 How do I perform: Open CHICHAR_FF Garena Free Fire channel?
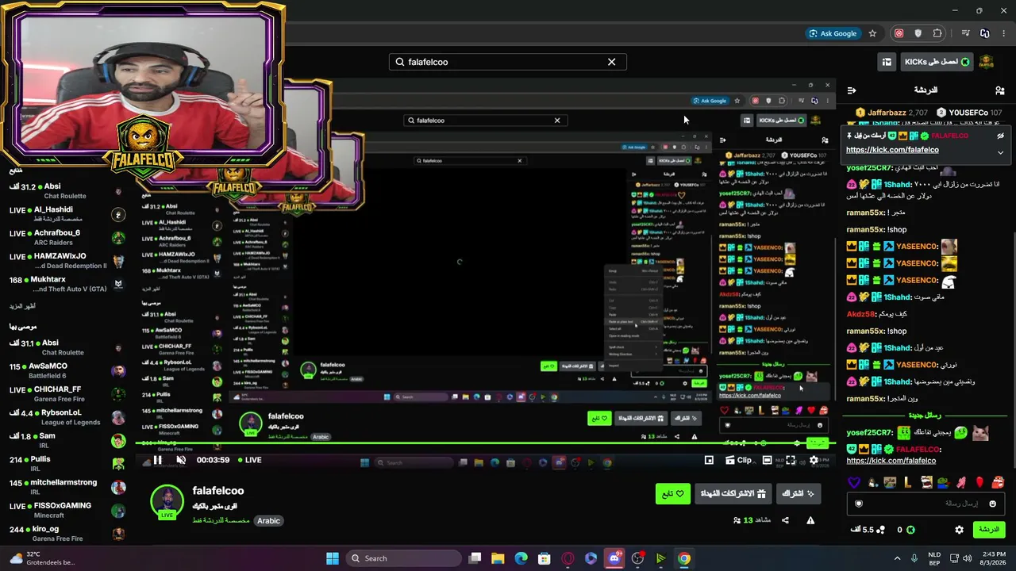click(x=67, y=394)
